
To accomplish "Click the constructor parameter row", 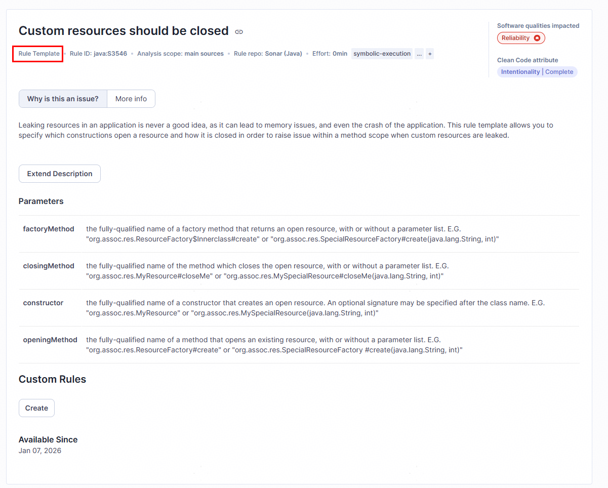I will pos(299,308).
